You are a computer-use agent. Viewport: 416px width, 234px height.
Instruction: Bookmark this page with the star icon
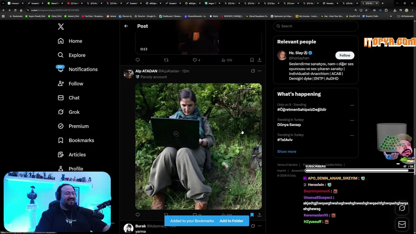(366, 10)
